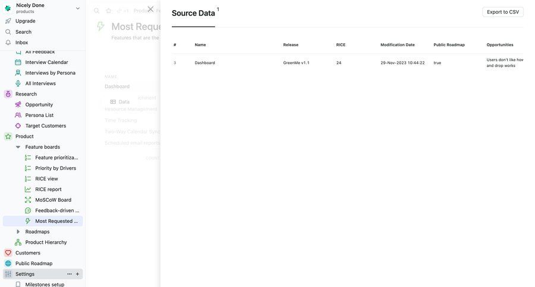Collapse the Feature boards tree
Viewport: 535px width, 287px height.
point(18,147)
